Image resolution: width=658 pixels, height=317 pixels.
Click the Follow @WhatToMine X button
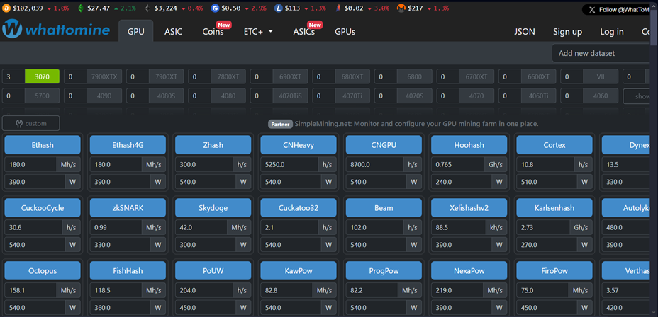617,10
